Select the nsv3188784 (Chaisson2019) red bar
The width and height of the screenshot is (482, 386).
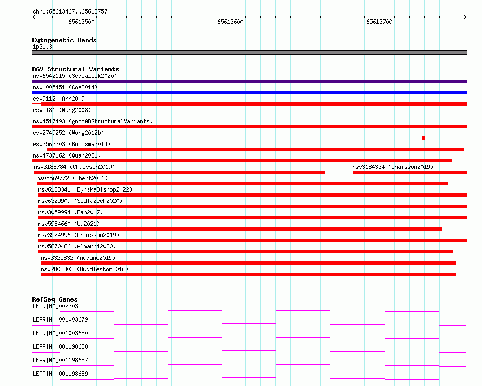pos(179,172)
